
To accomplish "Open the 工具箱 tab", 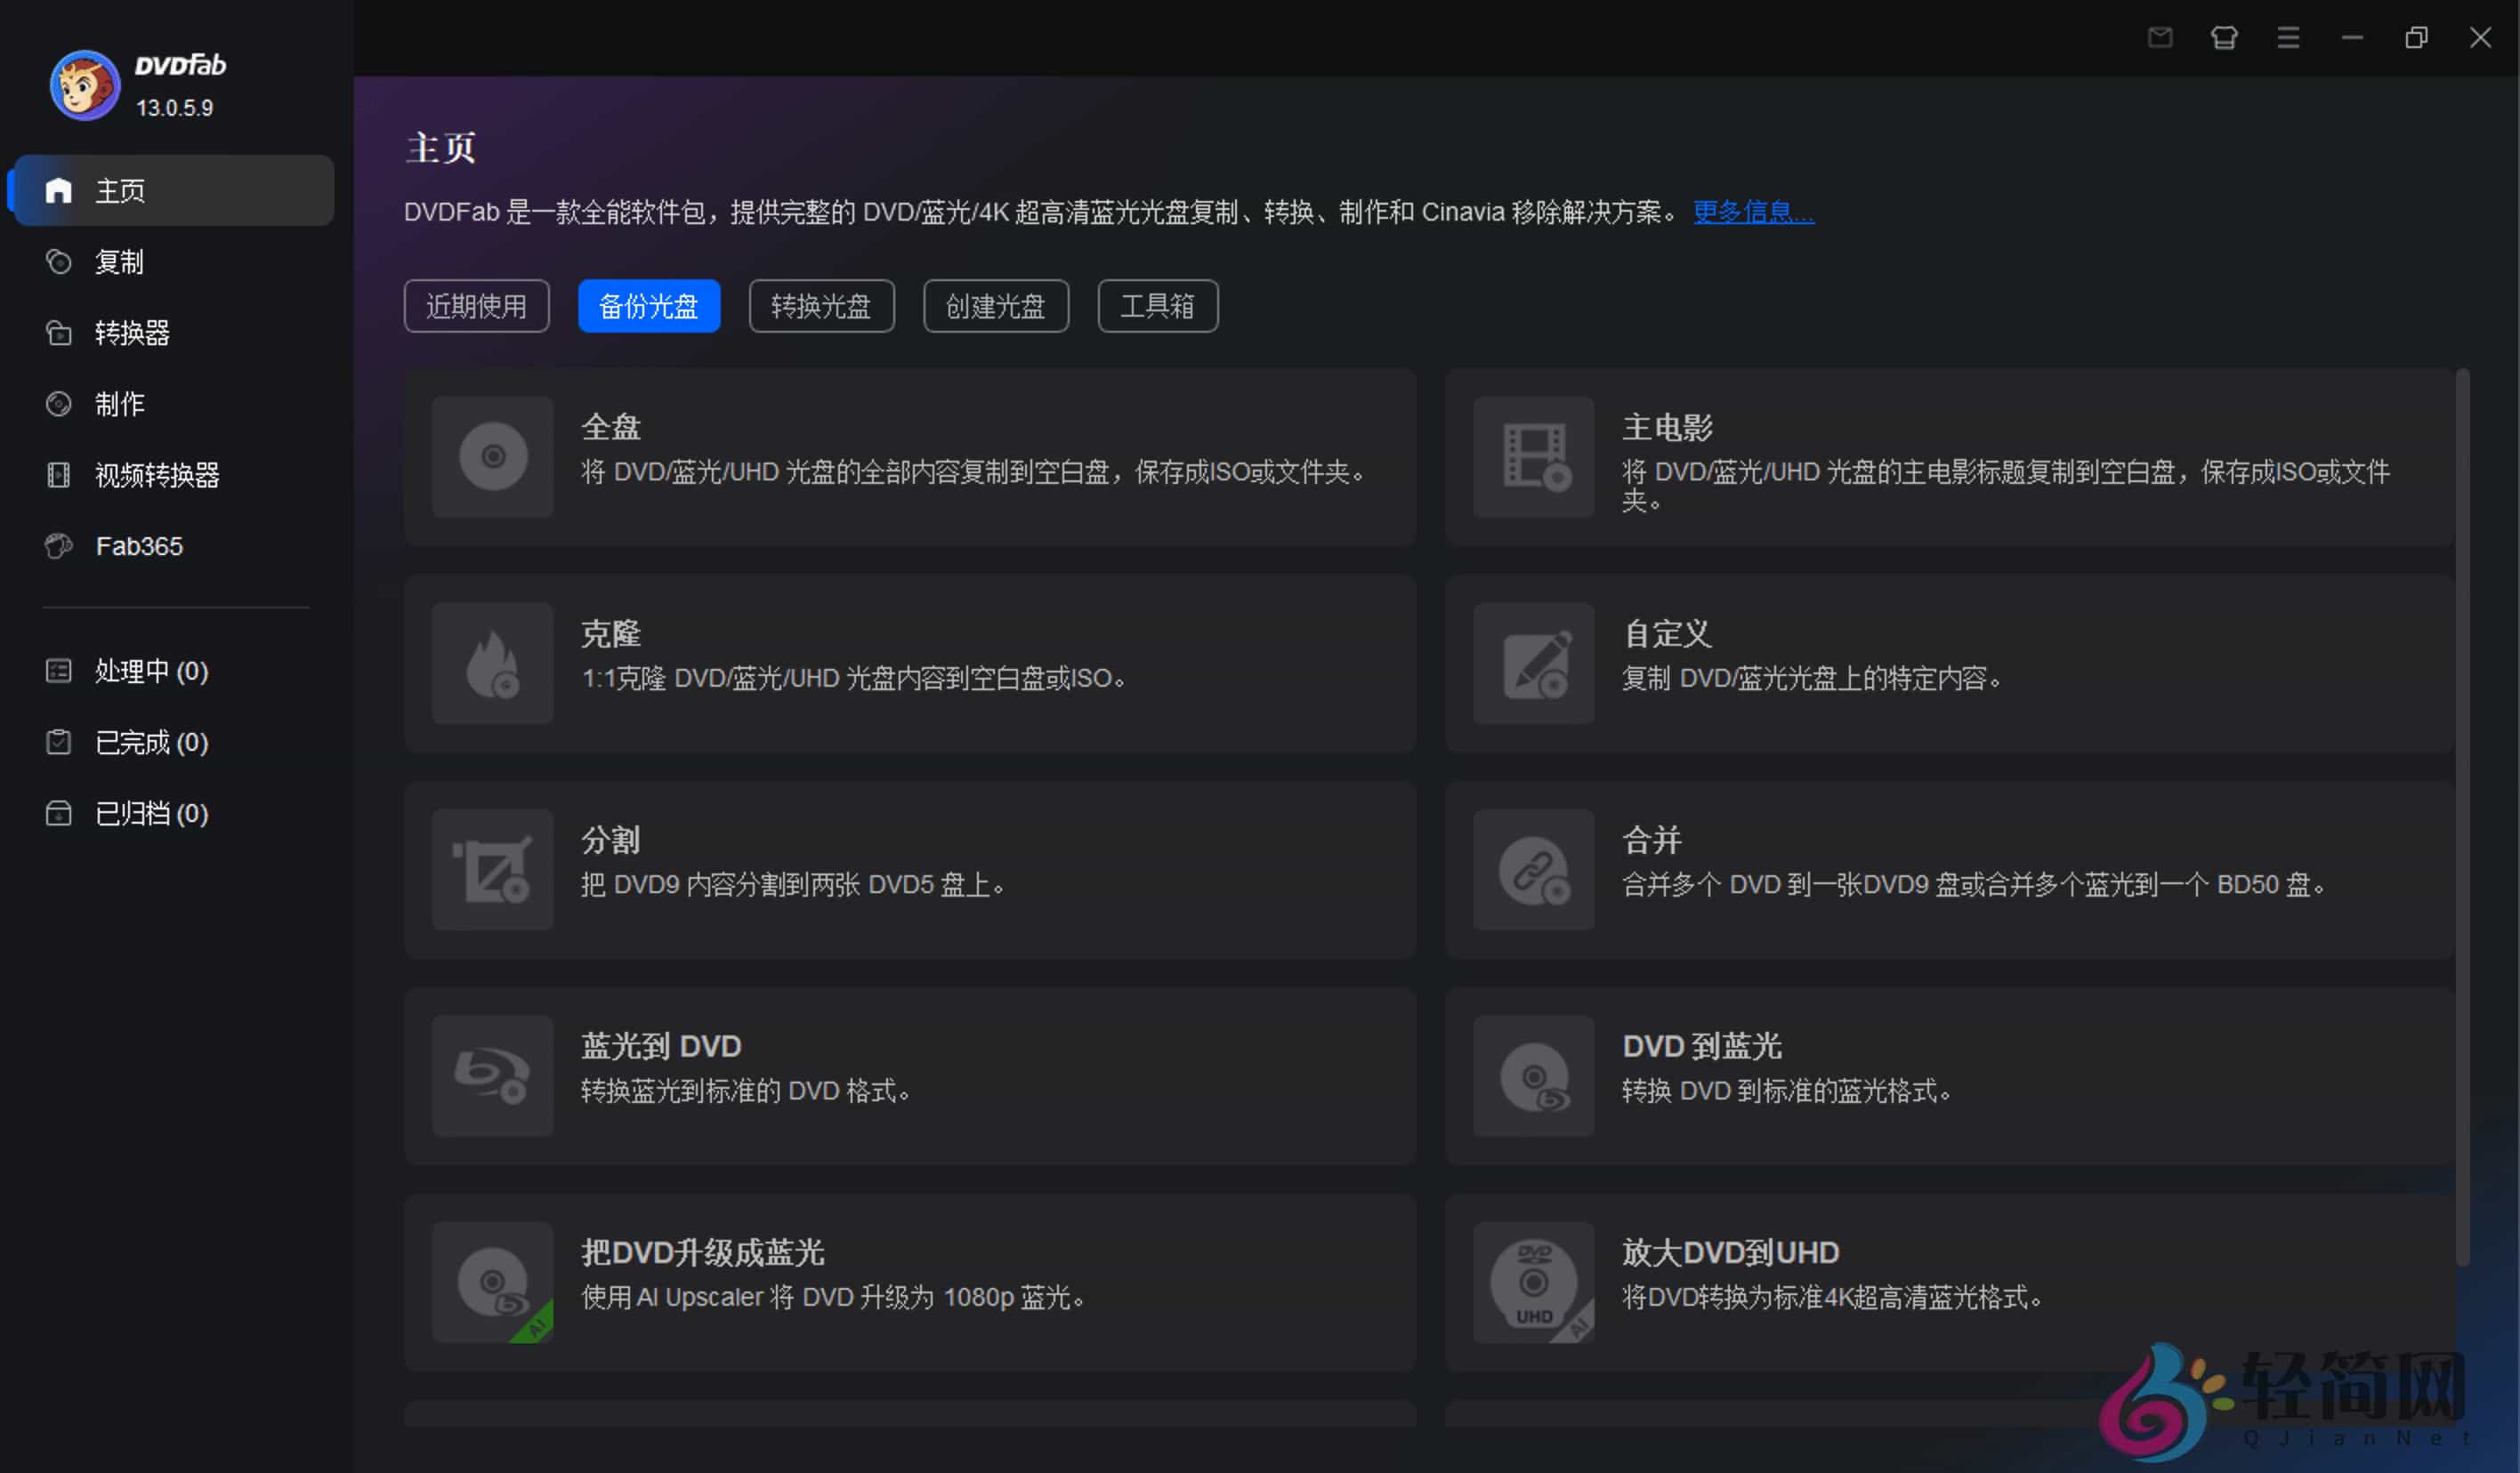I will (x=1158, y=306).
